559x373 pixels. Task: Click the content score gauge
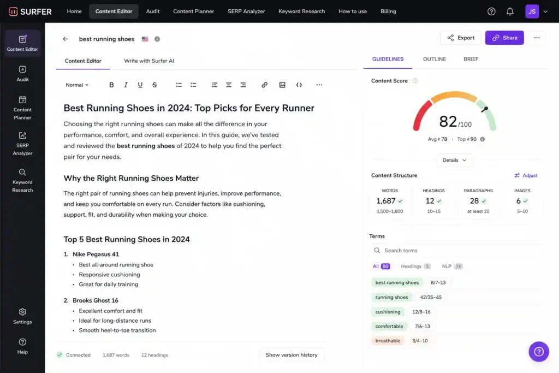pos(455,113)
